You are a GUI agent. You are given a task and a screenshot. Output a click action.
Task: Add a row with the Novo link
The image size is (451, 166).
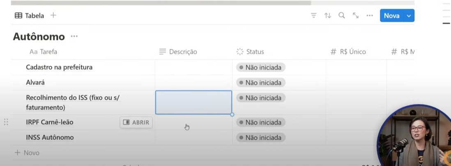pyautogui.click(x=27, y=153)
